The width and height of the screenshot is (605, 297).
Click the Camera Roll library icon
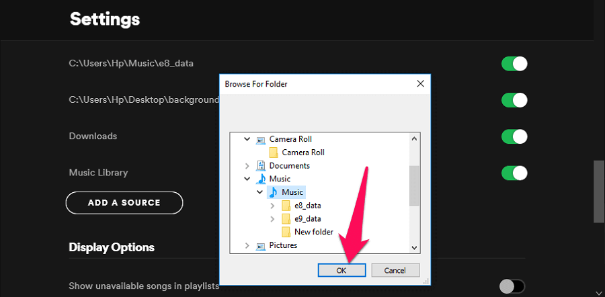click(x=261, y=139)
